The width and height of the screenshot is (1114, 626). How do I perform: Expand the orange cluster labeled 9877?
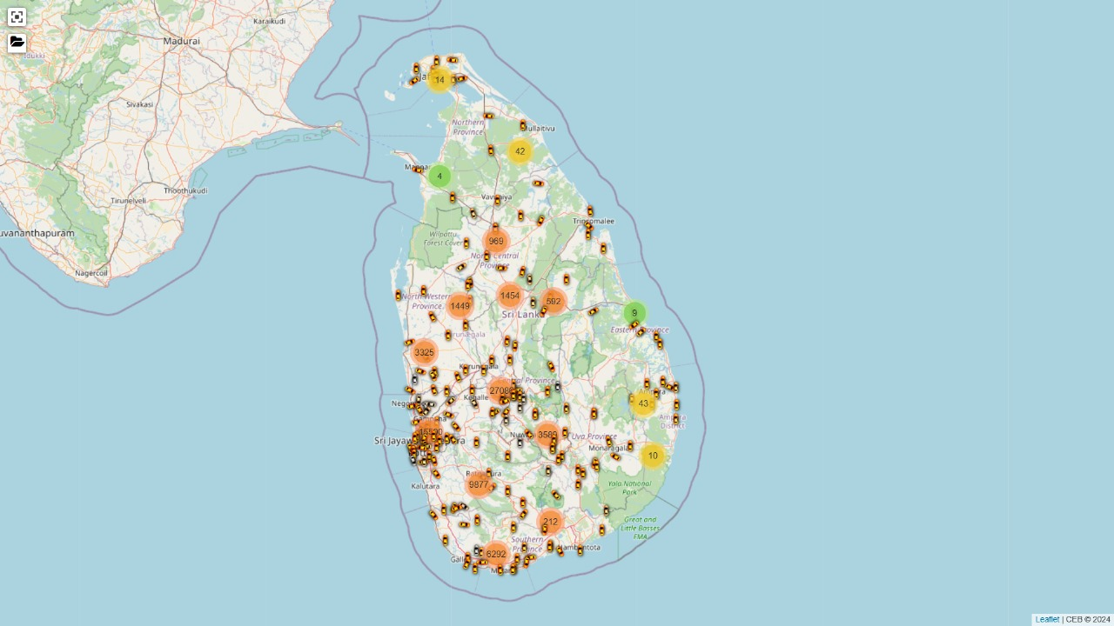pyautogui.click(x=479, y=485)
